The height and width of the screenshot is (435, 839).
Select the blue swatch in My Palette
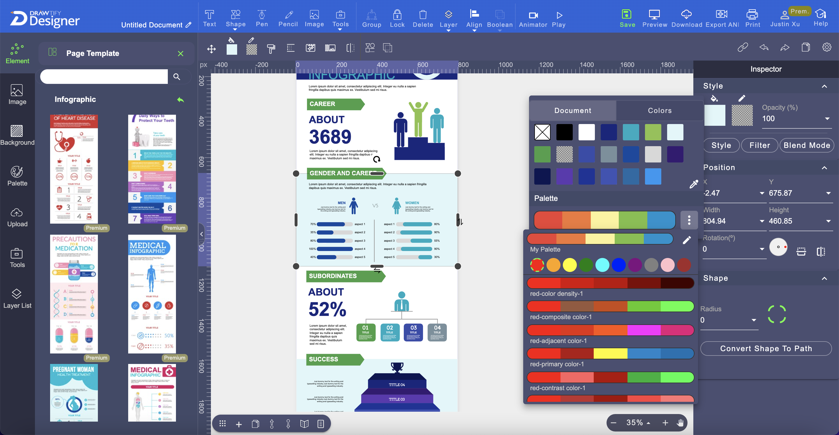coord(618,265)
